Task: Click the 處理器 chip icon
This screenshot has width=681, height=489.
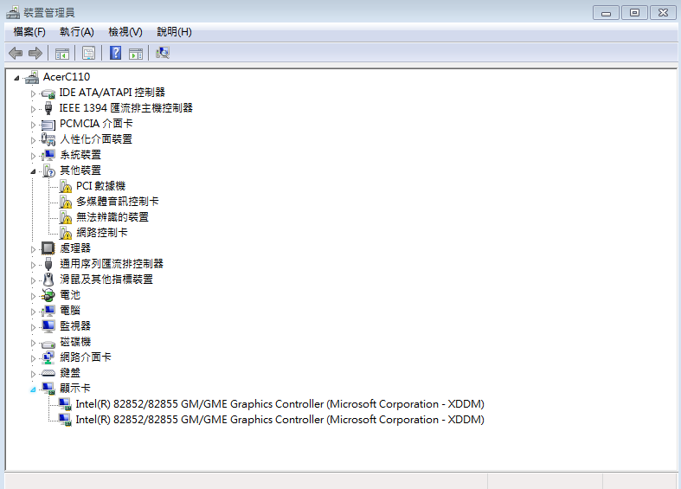Action: 48,248
